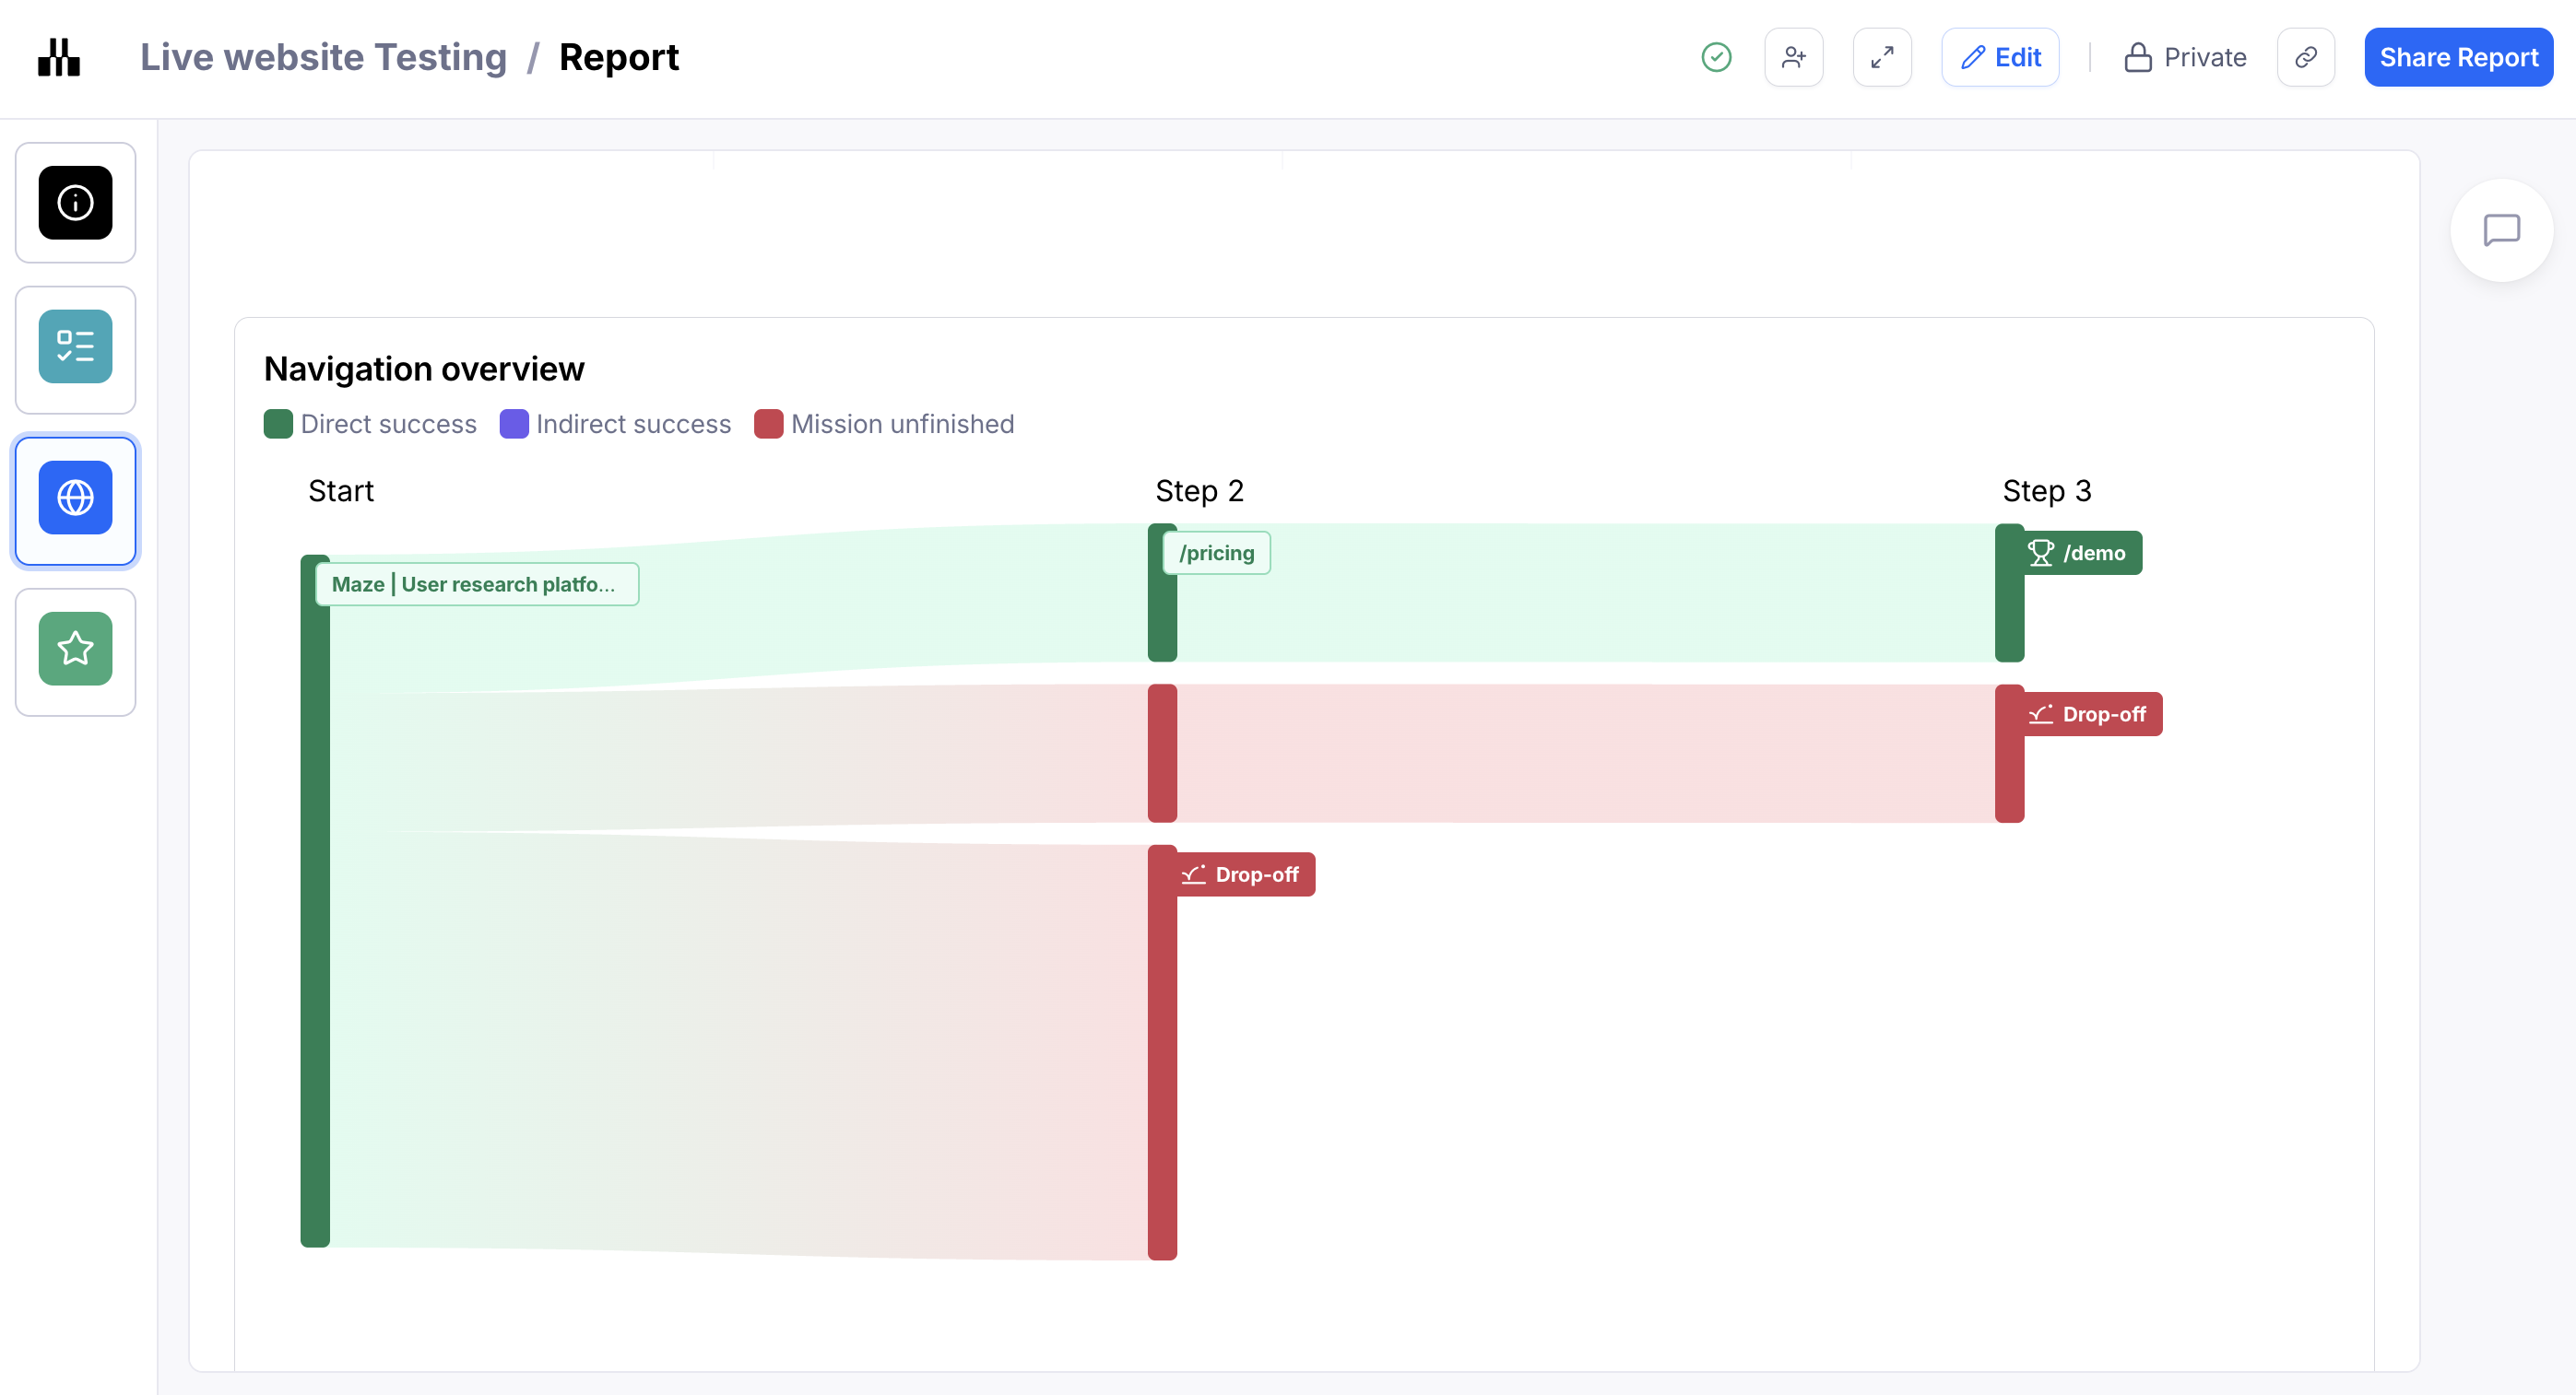Click the invite collaborator icon
Image resolution: width=2576 pixels, height=1395 pixels.
point(1793,57)
